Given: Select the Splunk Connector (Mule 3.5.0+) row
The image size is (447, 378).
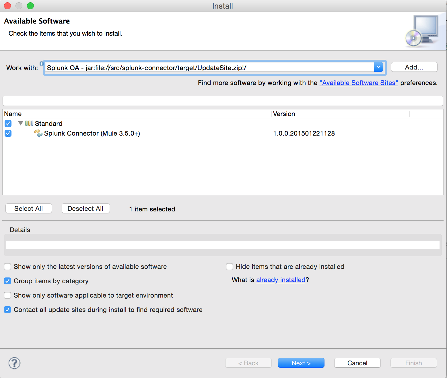Looking at the screenshot, I should coord(223,133).
